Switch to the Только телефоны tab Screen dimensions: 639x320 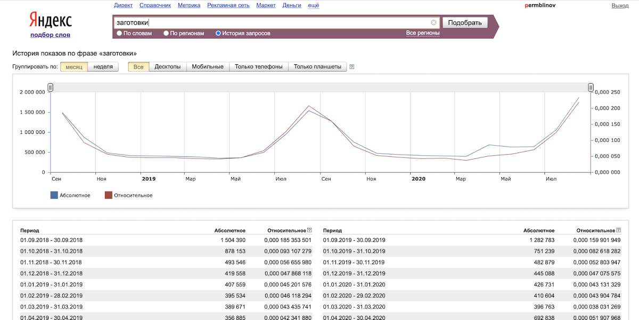tap(258, 67)
